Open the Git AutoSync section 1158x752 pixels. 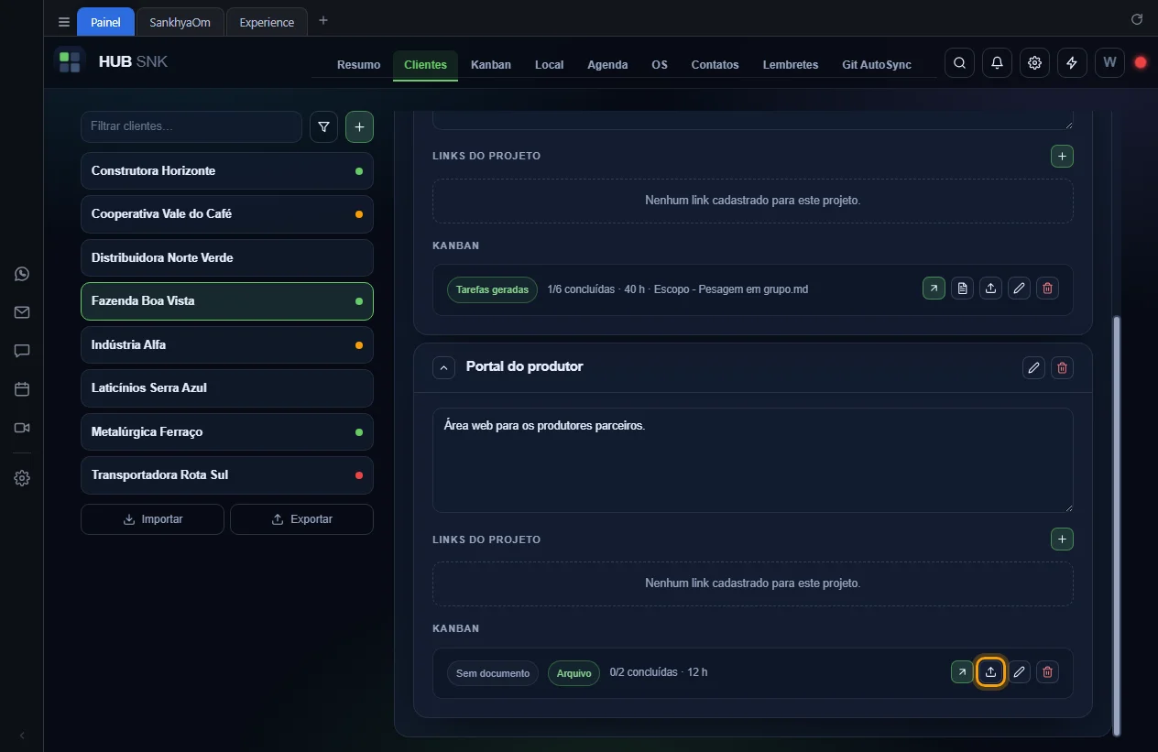[x=877, y=65]
